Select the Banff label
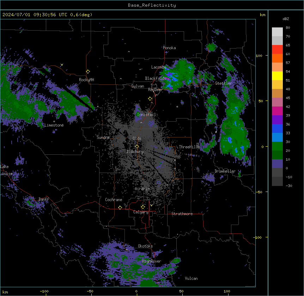The image size is (304, 296). point(44,199)
